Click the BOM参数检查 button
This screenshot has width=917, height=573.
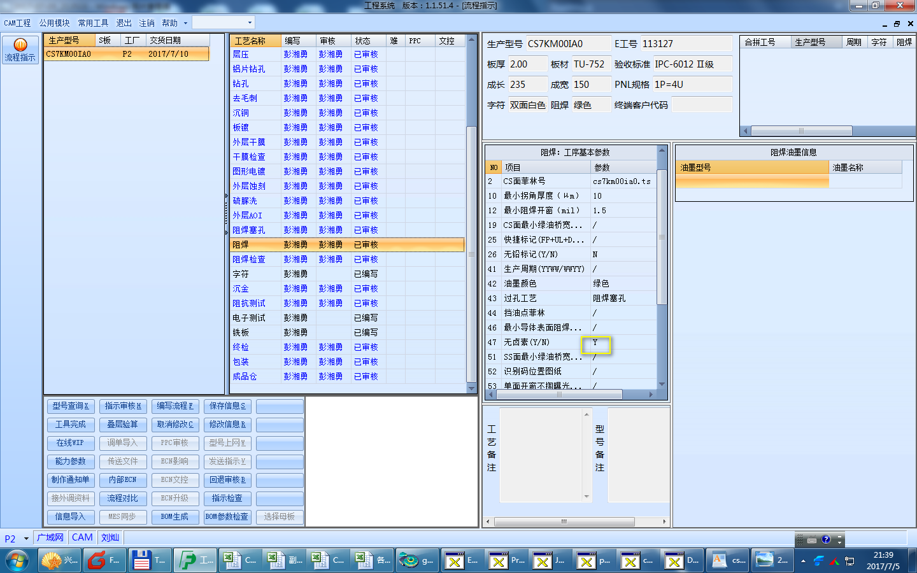pyautogui.click(x=227, y=516)
